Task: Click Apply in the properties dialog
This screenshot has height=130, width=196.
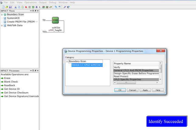Action: (145, 90)
